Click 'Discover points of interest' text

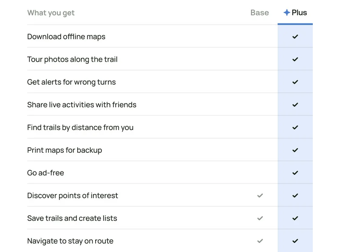tap(73, 195)
